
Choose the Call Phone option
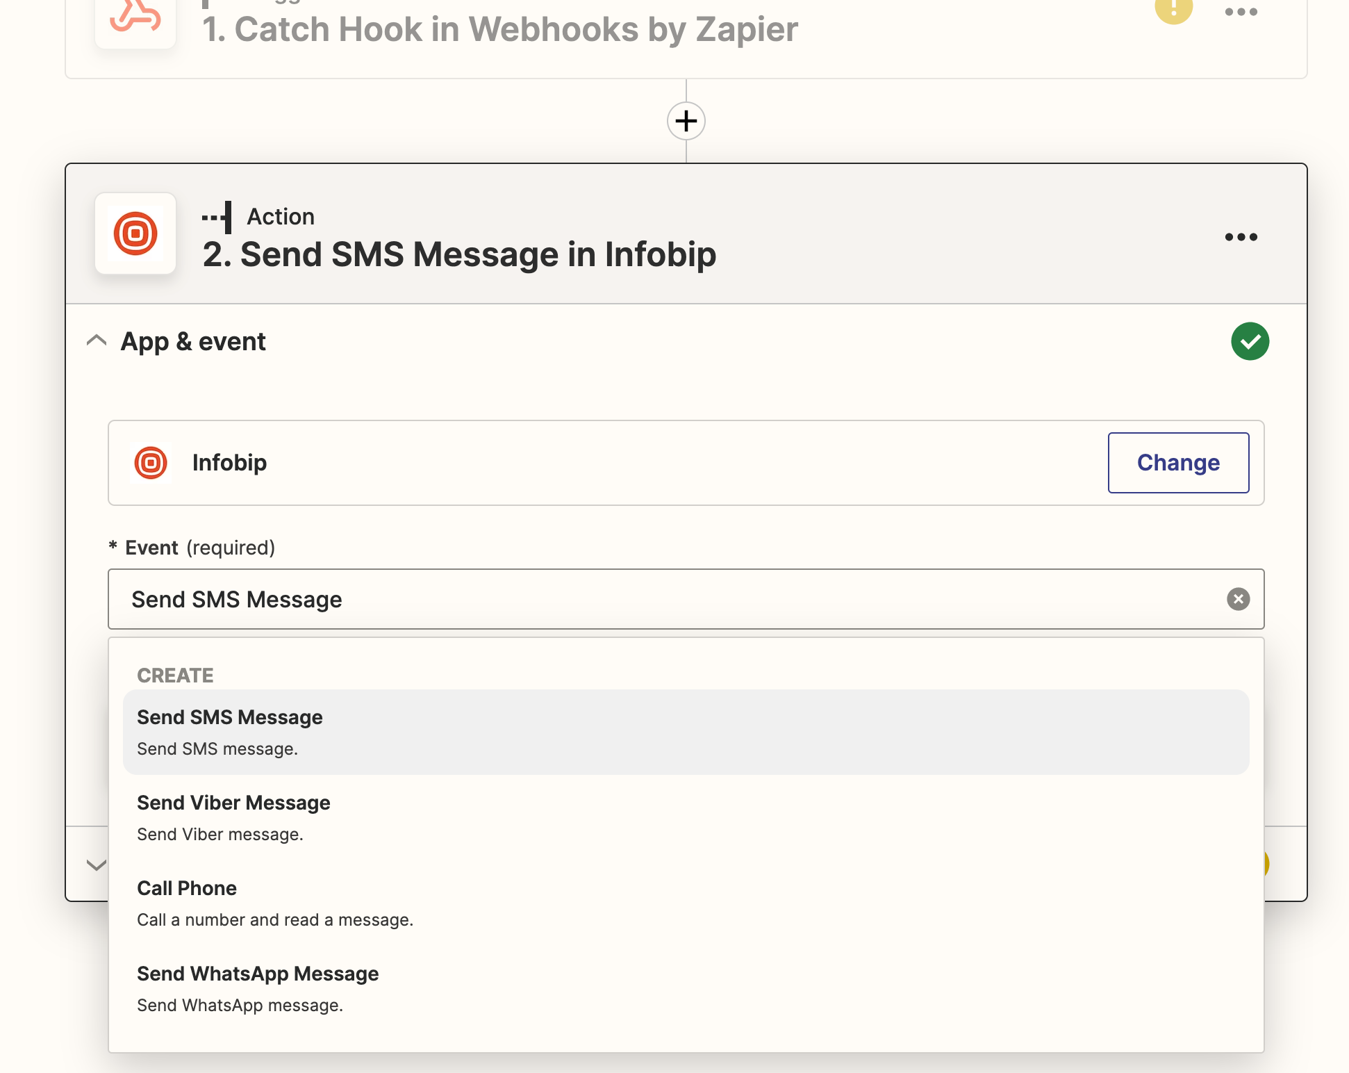tap(686, 903)
